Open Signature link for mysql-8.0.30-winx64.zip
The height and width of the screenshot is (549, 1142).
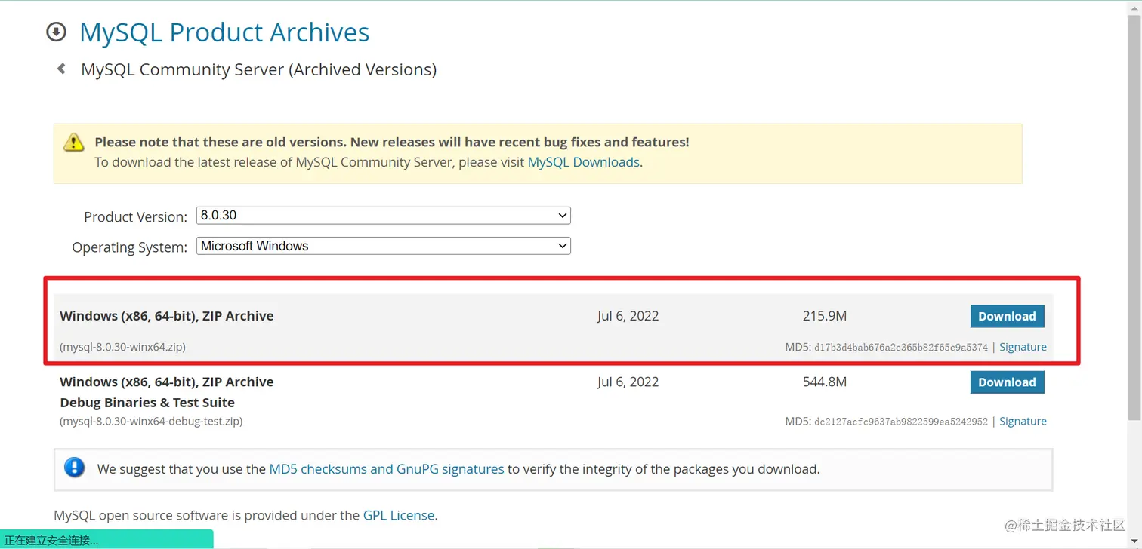tap(1023, 347)
